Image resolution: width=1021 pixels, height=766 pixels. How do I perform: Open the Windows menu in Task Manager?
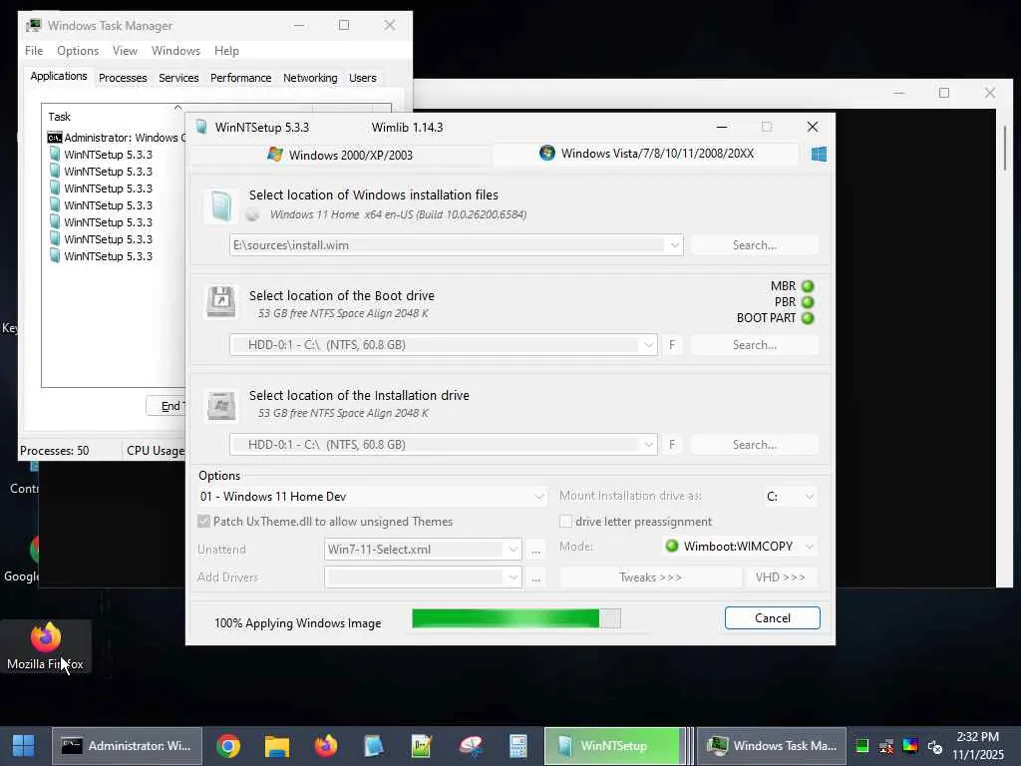[175, 51]
